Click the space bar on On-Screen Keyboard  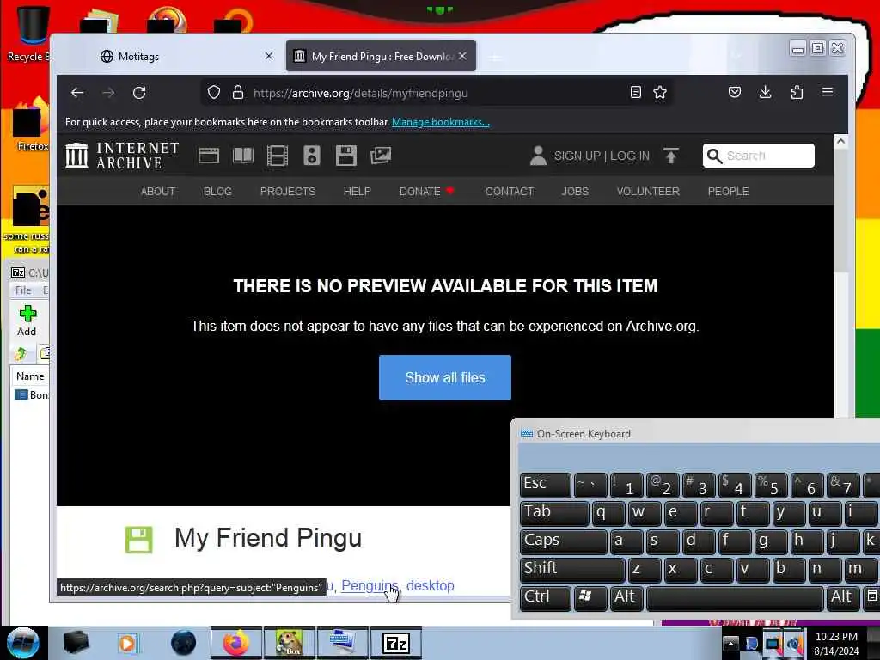click(736, 598)
